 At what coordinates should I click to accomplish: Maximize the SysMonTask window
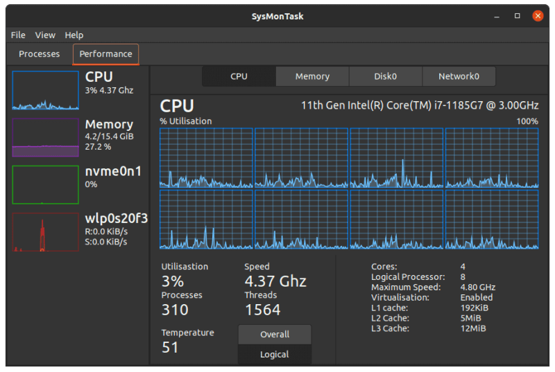(517, 15)
